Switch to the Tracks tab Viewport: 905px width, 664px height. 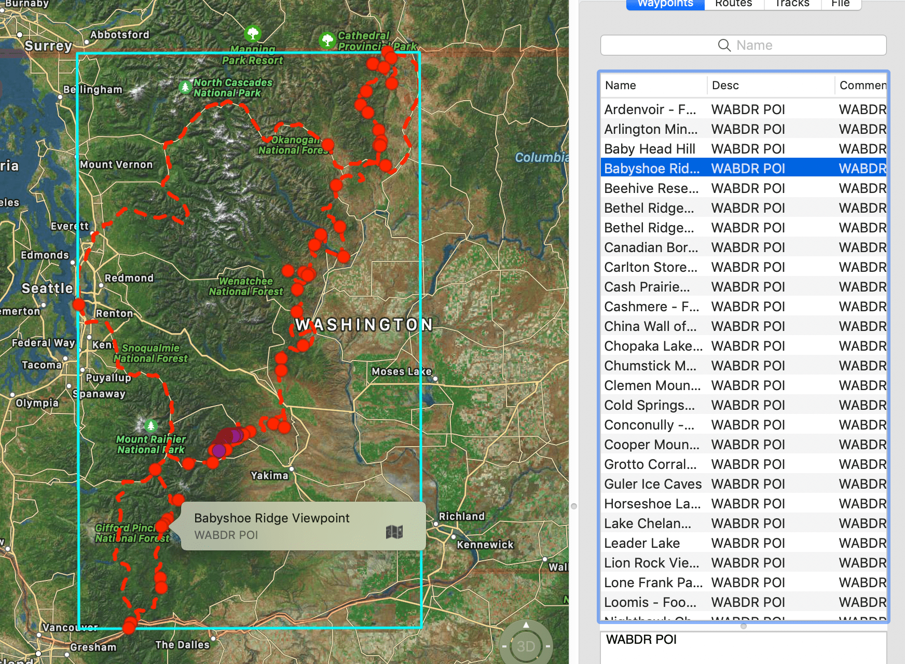coord(792,4)
